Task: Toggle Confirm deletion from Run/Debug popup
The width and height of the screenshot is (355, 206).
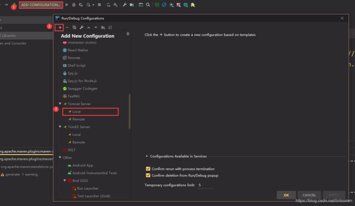Action: click(148, 175)
